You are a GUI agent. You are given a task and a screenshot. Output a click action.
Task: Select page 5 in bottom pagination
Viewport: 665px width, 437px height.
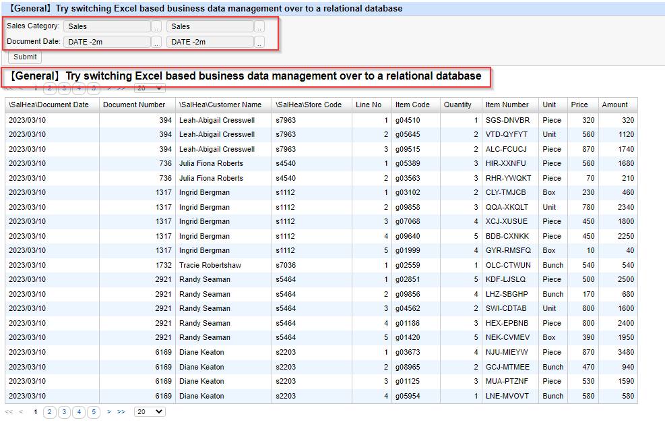[x=94, y=411]
